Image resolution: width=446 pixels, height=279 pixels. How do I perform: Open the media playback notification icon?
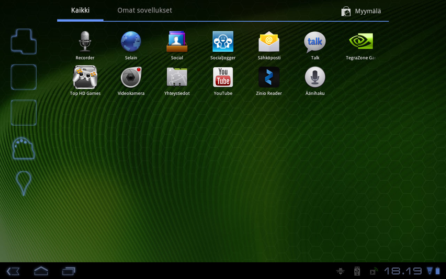coord(374,271)
